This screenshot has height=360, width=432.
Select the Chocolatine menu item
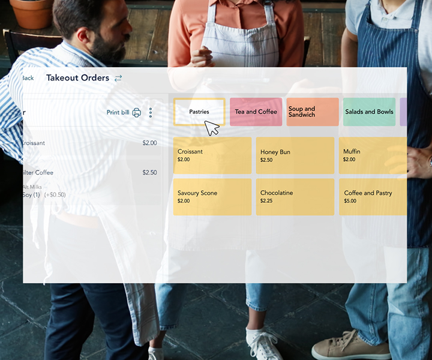pos(295,197)
